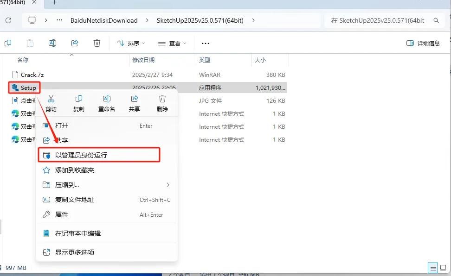Click the WinRAR type cell
This screenshot has height=276, width=451.
click(x=210, y=75)
